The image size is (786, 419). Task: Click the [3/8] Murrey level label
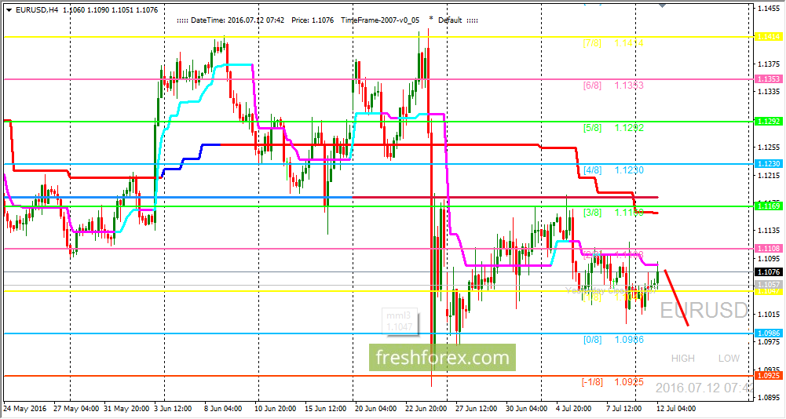point(592,213)
